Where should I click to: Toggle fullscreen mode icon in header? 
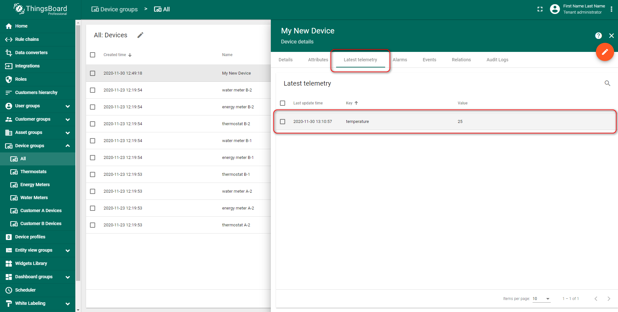[x=540, y=9]
